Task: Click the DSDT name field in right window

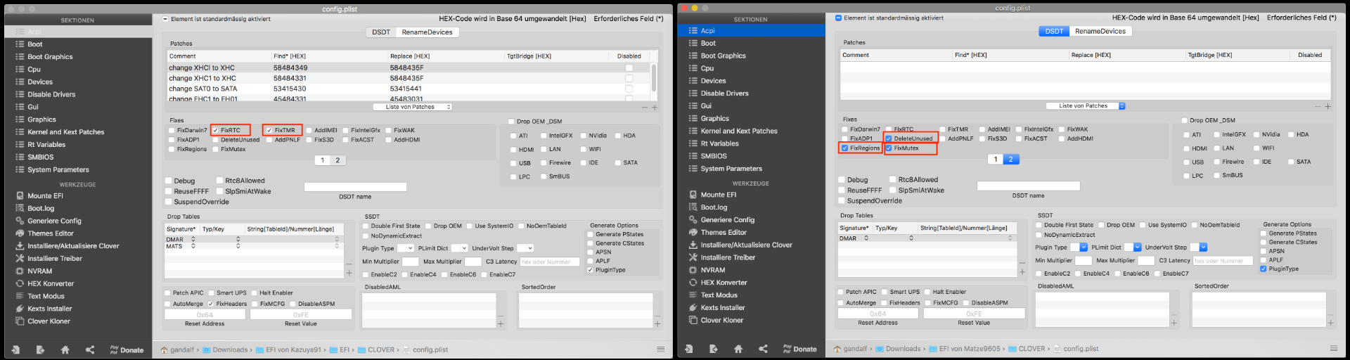Action: coord(1028,186)
